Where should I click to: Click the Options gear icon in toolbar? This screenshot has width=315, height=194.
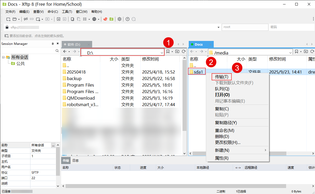coord(119,19)
